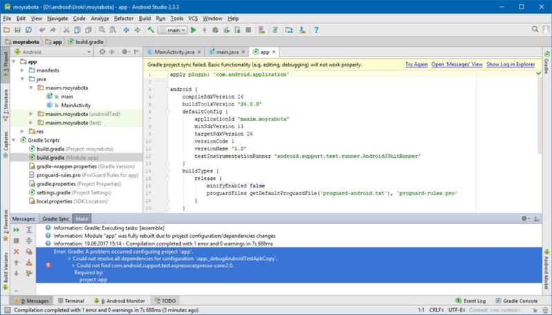Switch to the Gradle Sync tab

click(x=57, y=219)
